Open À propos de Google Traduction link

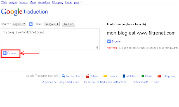[x=61, y=82]
